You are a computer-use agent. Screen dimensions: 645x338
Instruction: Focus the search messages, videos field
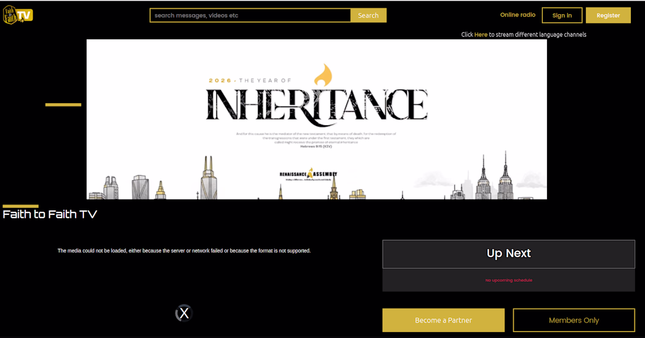click(250, 15)
